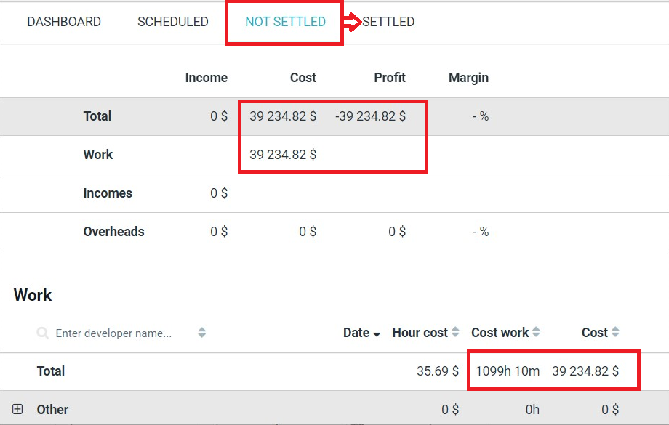Image resolution: width=669 pixels, height=425 pixels.
Task: Click the Overheads row label
Action: coord(113,232)
